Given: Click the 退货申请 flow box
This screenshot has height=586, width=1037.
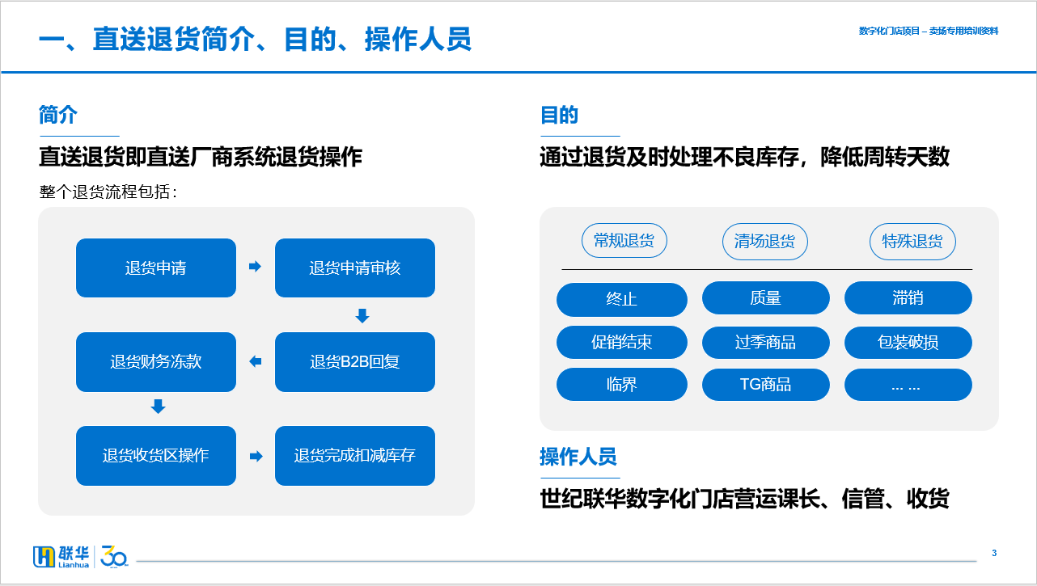Looking at the screenshot, I should point(156,268).
